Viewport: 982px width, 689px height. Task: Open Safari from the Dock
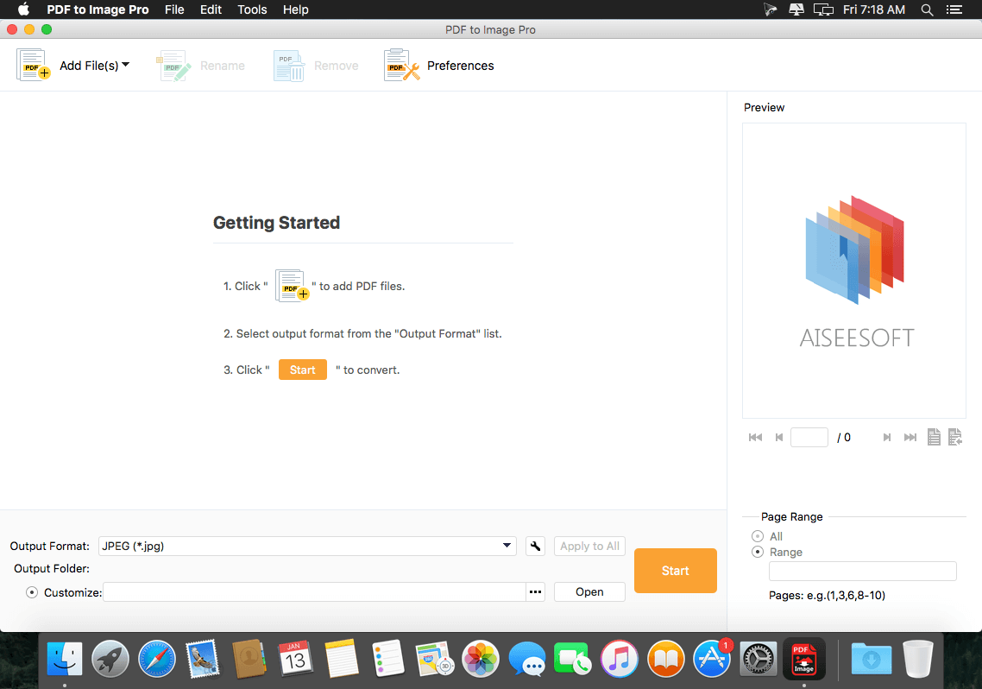point(156,659)
